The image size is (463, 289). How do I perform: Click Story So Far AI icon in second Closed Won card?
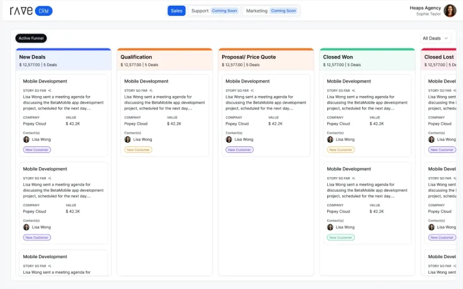[x=353, y=178]
